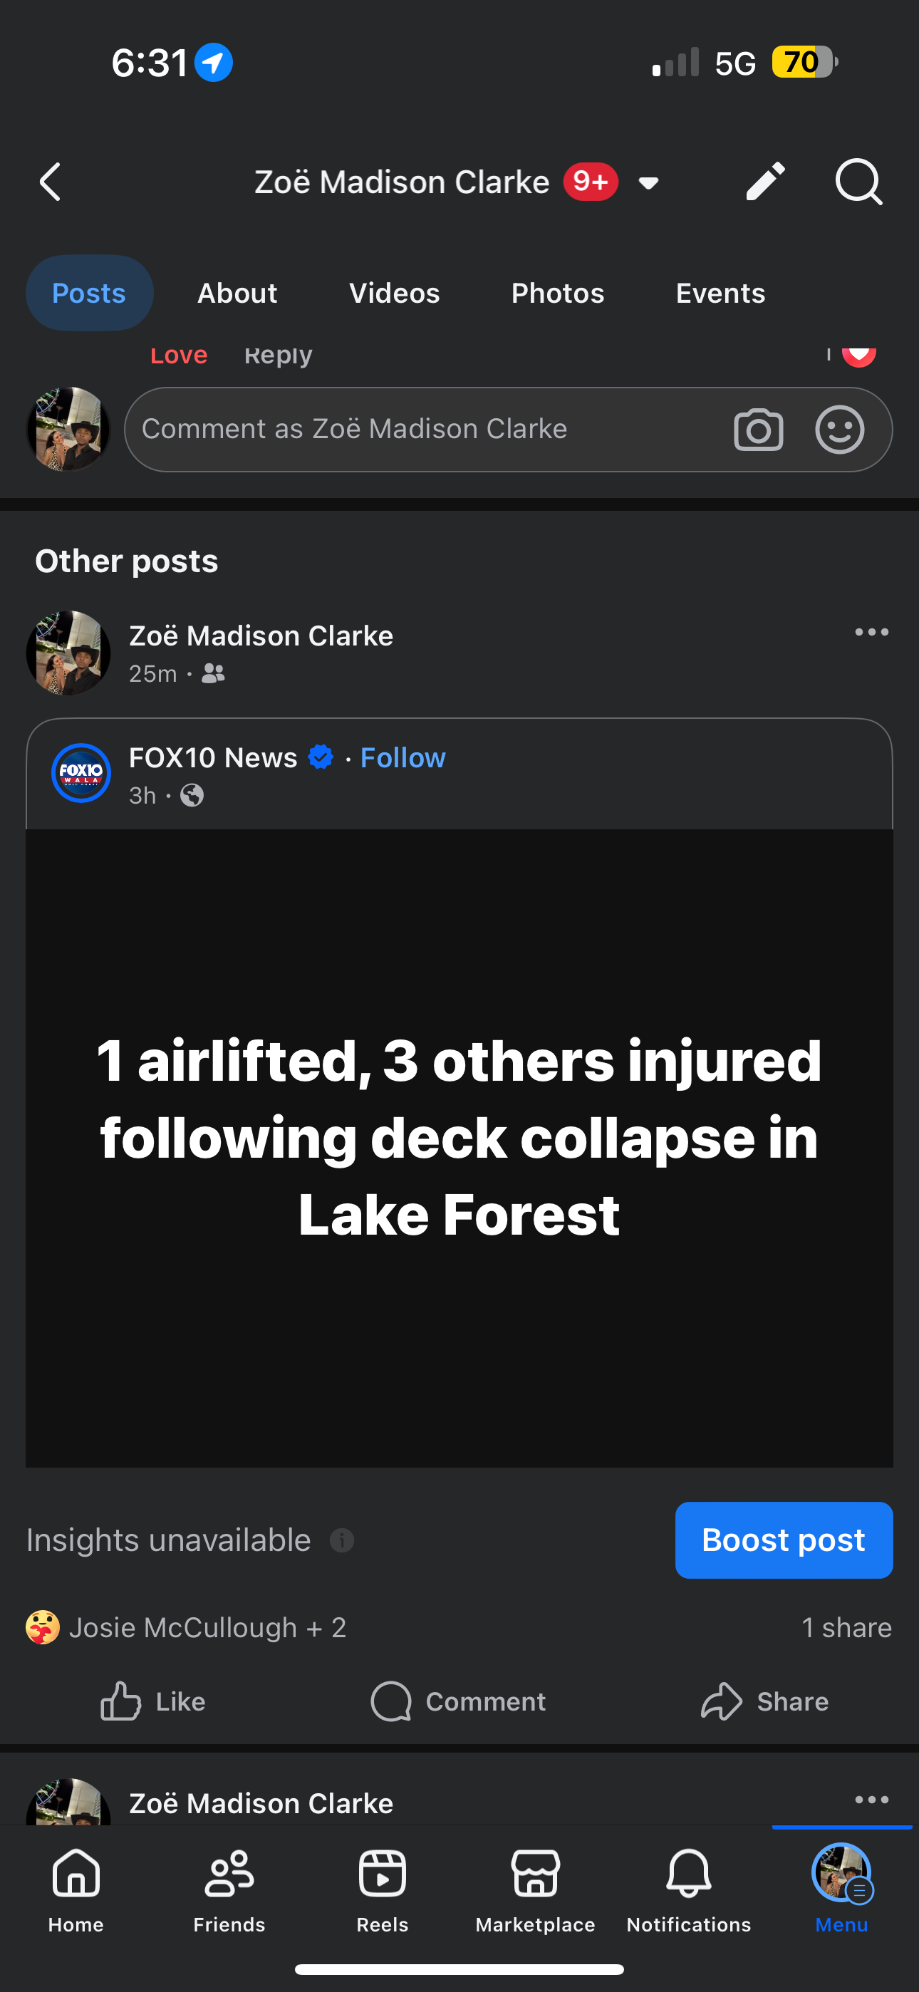This screenshot has width=919, height=1992.
Task: Open three-dot menu on the bottom post
Action: [871, 1800]
